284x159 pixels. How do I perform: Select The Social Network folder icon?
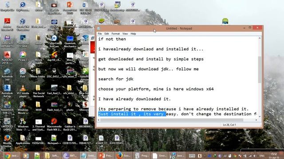tap(39, 91)
